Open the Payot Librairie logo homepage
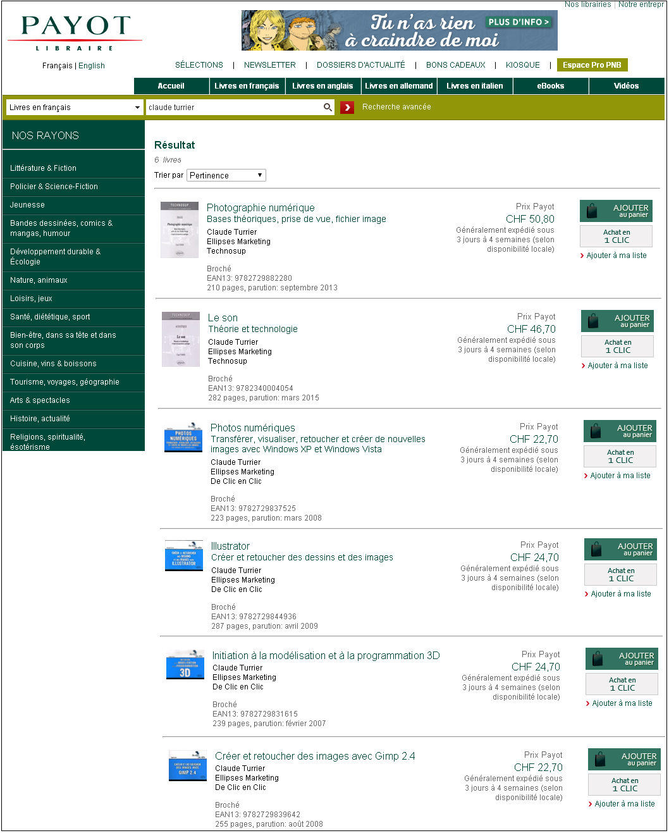 click(75, 33)
